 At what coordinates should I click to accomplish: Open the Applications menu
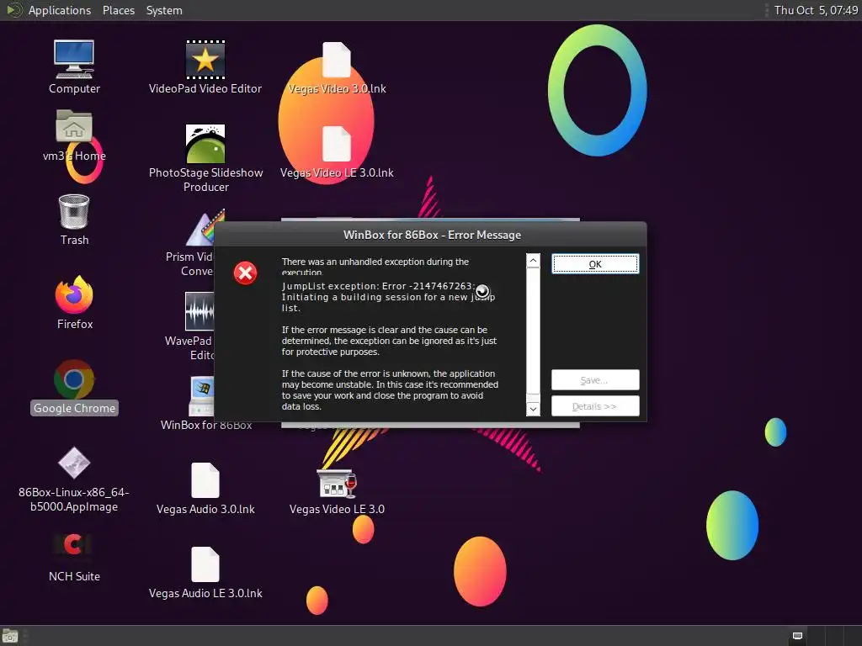click(60, 10)
